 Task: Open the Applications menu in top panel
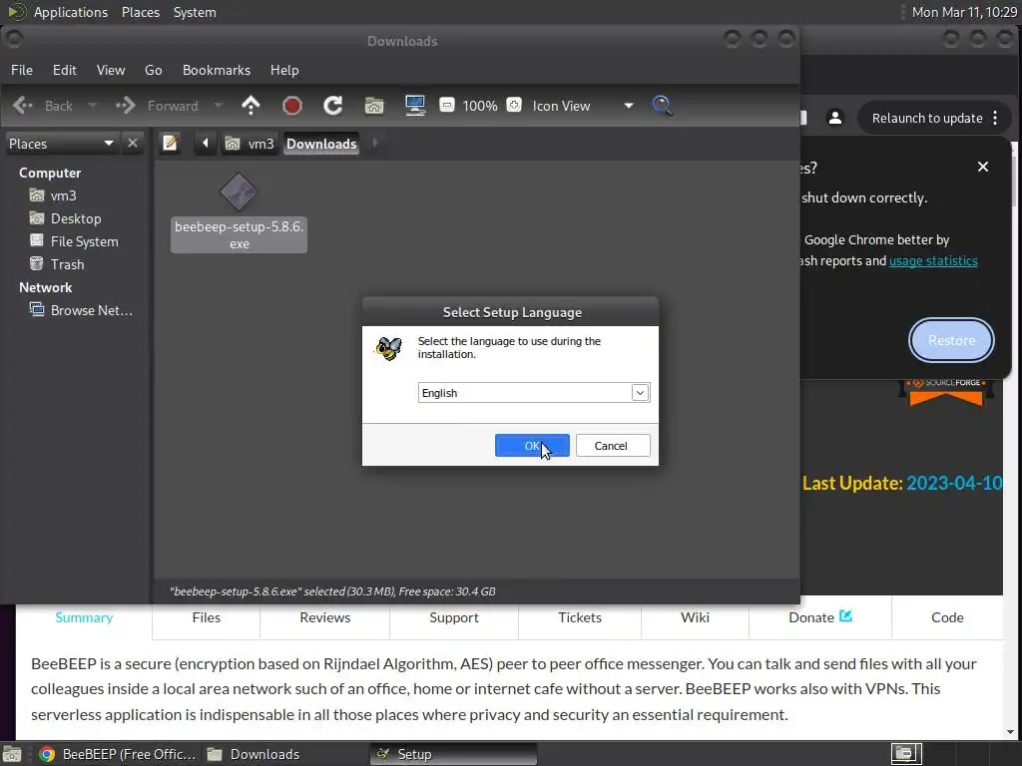71,12
